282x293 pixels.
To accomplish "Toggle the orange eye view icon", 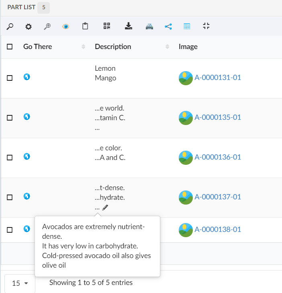I will click(x=66, y=27).
